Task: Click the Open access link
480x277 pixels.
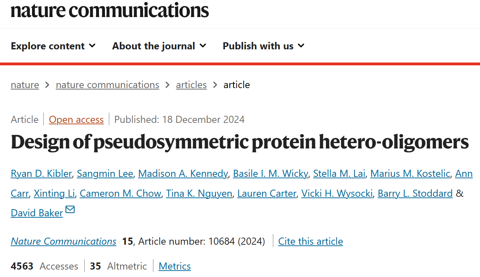Action: point(77,119)
